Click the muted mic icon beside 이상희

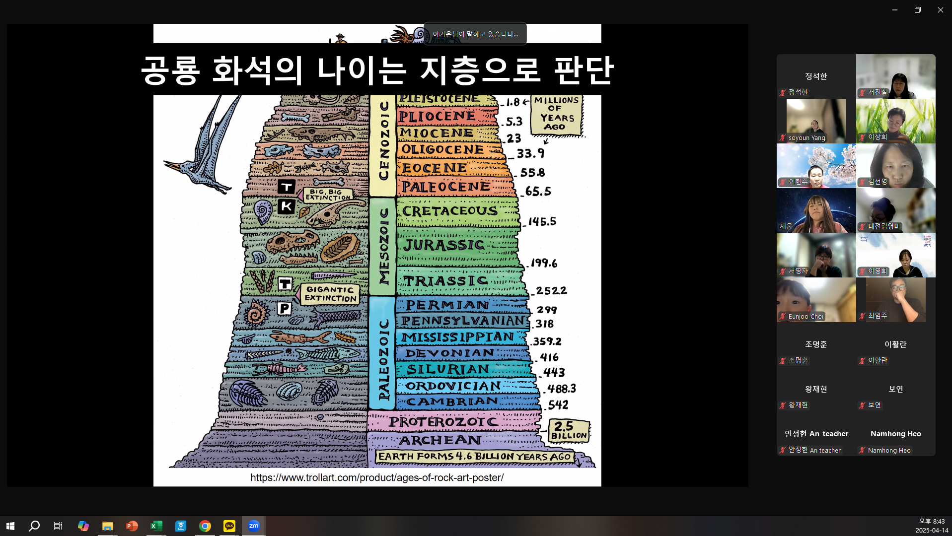(x=862, y=137)
